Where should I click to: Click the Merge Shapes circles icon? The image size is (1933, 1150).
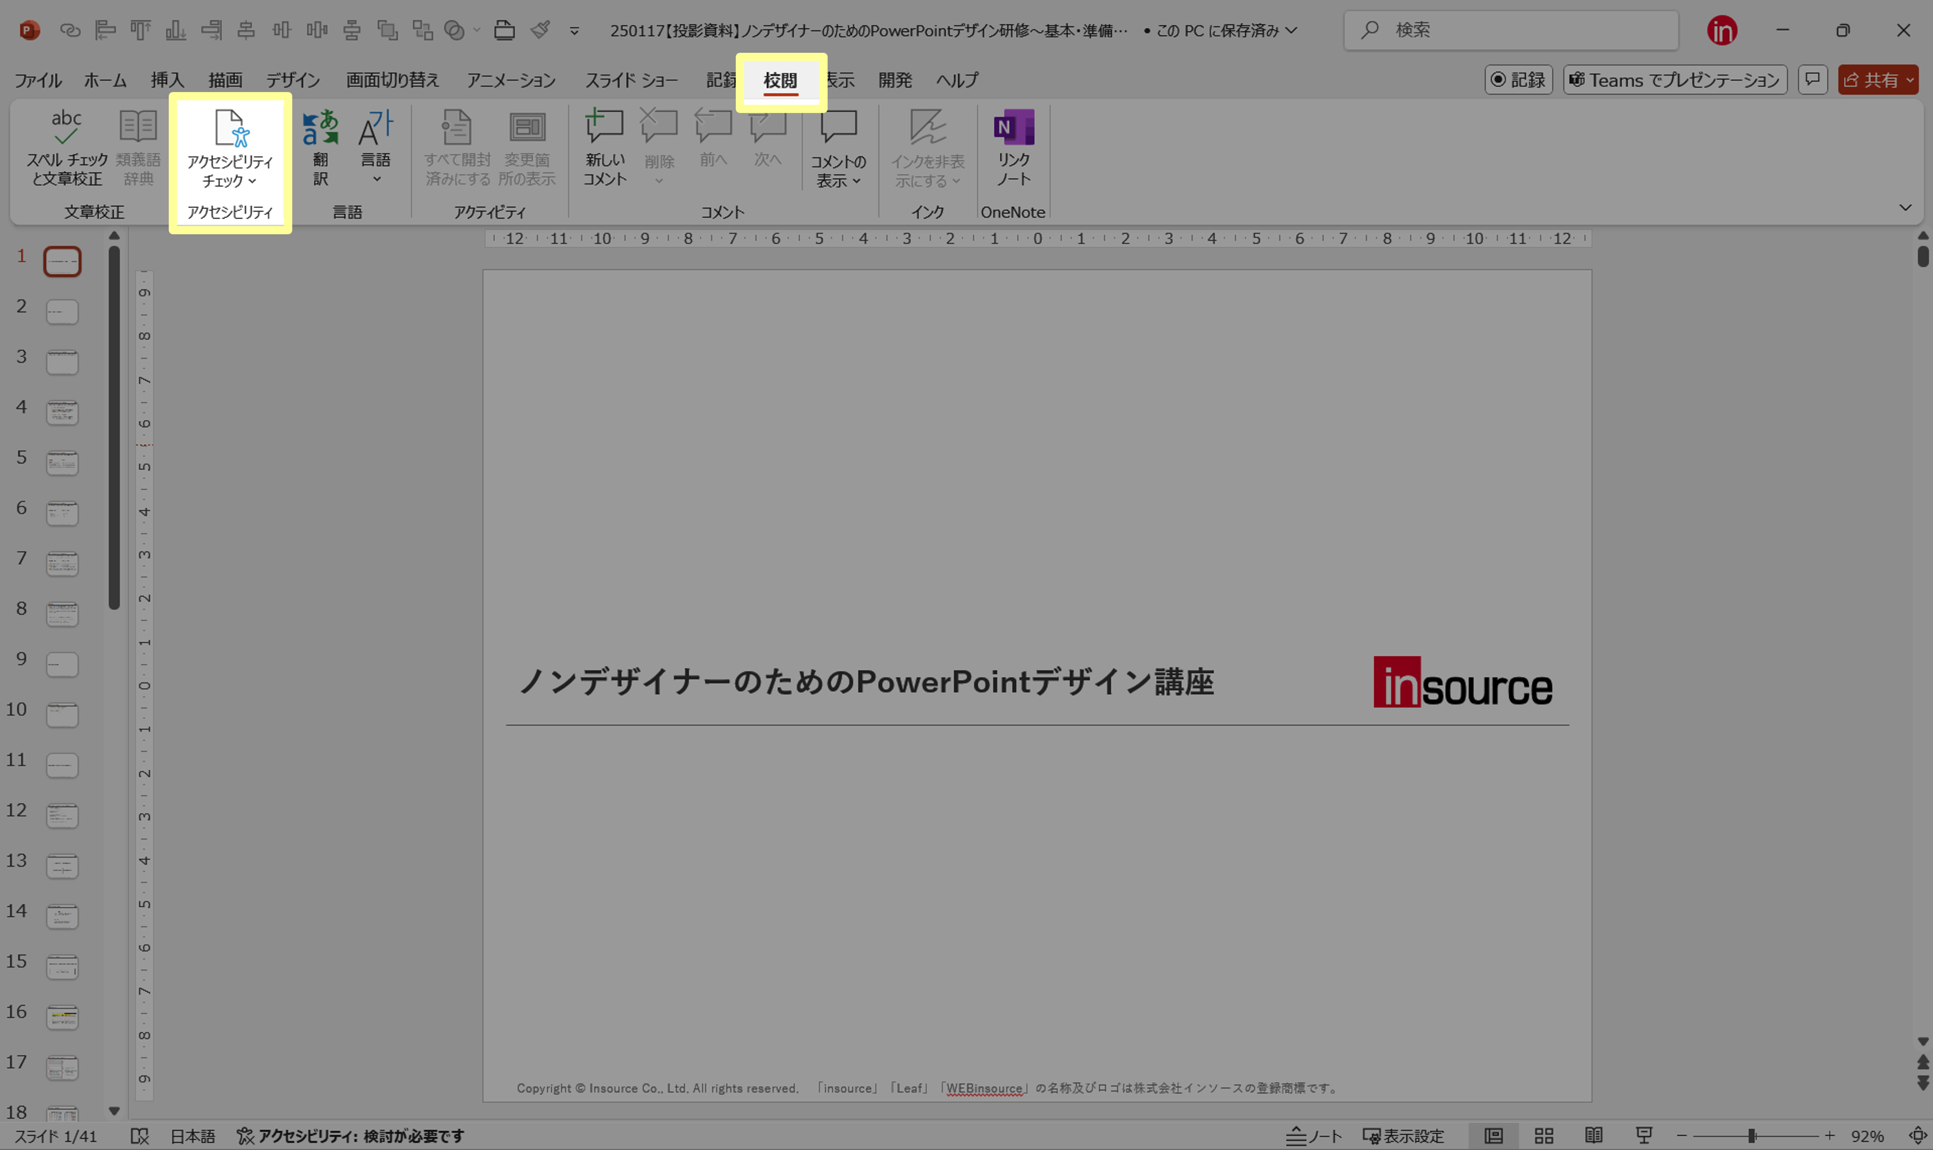pos(454,30)
